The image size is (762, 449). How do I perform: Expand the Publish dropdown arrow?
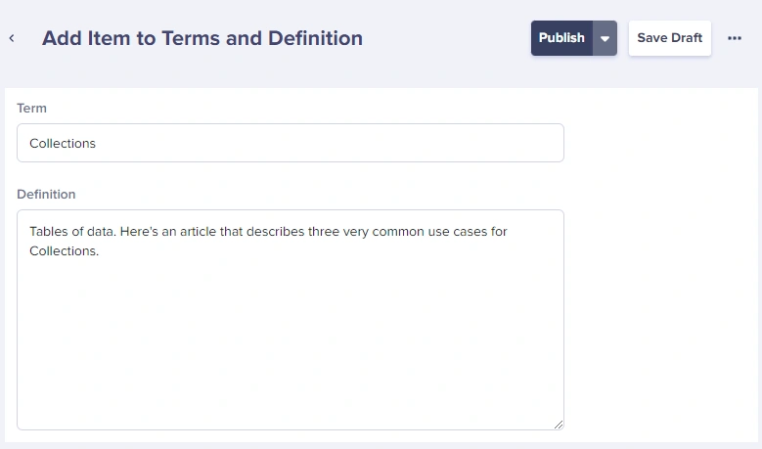[x=605, y=38]
